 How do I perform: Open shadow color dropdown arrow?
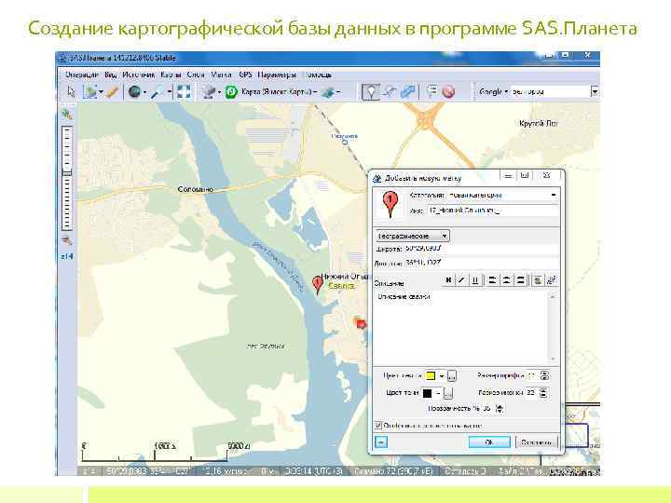[438, 393]
